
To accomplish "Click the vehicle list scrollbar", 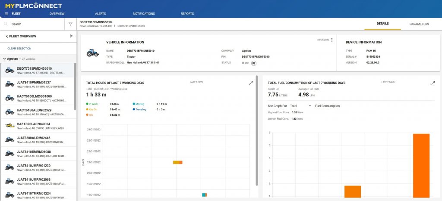I will tap(75, 87).
